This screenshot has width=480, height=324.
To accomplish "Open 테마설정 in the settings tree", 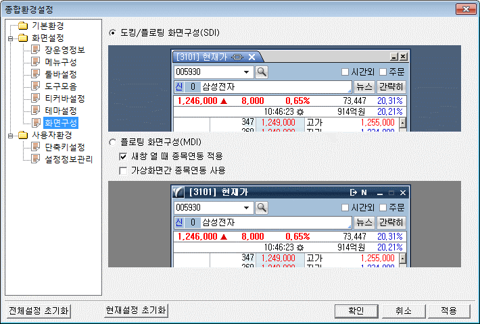I will click(60, 111).
